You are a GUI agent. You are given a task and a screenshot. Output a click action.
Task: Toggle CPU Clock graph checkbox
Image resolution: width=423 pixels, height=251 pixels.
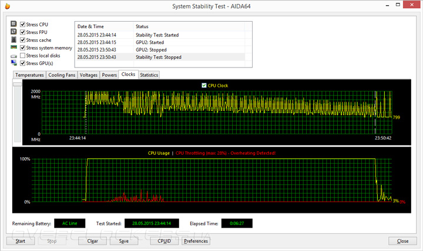pyautogui.click(x=204, y=86)
